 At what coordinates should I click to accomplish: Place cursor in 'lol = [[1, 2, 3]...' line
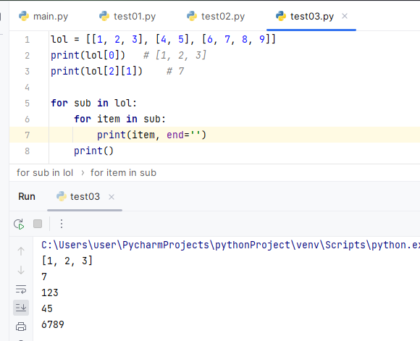tap(163, 39)
